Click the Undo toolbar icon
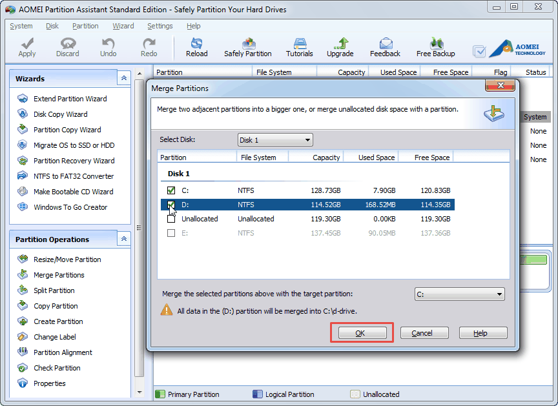This screenshot has width=558, height=406. [x=108, y=47]
